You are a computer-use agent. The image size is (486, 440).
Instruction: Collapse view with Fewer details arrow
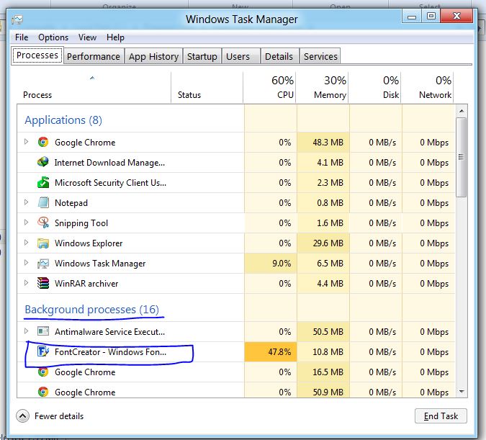click(22, 416)
